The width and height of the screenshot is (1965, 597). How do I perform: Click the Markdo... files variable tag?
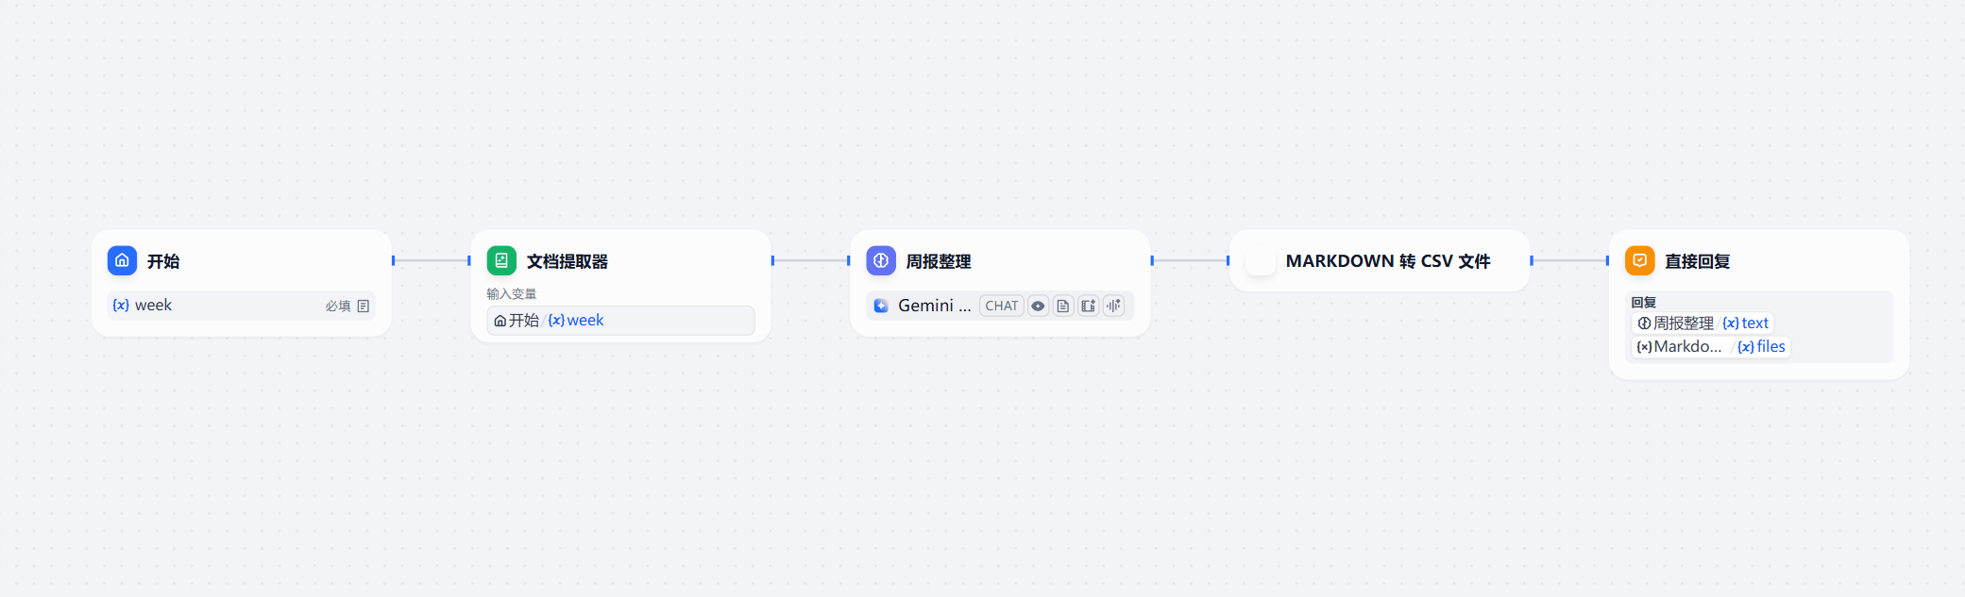click(x=1711, y=347)
